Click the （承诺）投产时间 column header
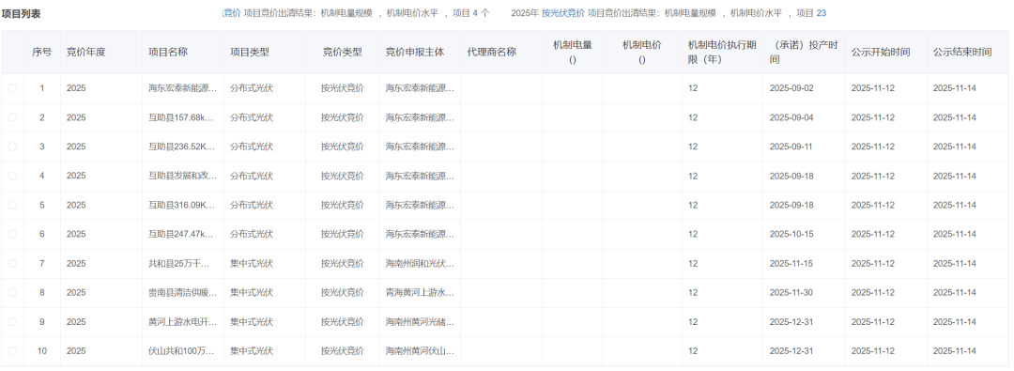The height and width of the screenshot is (371, 1014). coord(804,53)
